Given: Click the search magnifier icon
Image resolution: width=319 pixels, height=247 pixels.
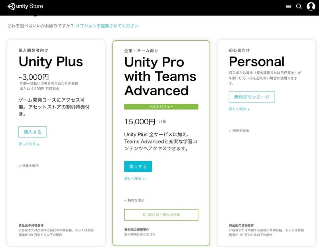Looking at the screenshot, I should [x=299, y=6].
